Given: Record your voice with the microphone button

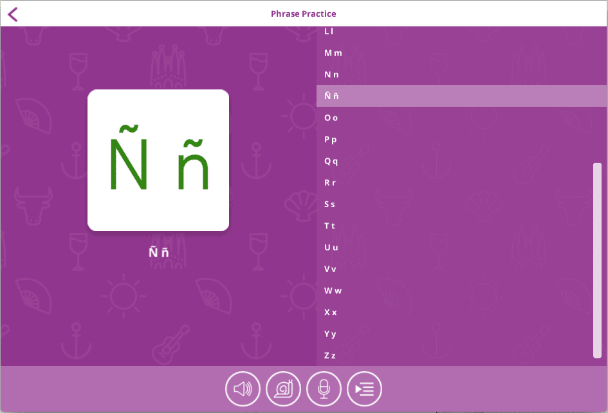Looking at the screenshot, I should tap(324, 389).
